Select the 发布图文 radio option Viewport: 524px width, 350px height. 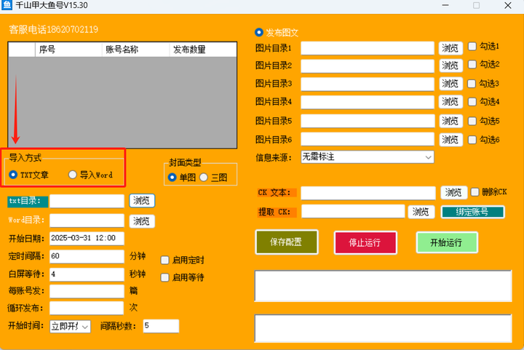coord(259,33)
